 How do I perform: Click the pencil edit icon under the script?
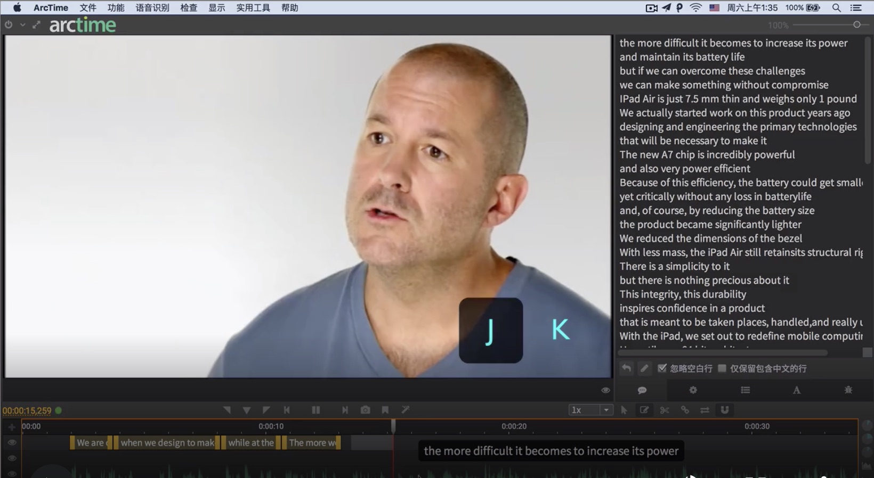(644, 368)
